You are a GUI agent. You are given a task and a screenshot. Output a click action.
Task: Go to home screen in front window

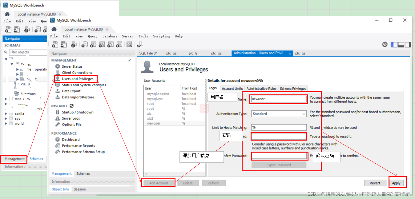click(54, 29)
